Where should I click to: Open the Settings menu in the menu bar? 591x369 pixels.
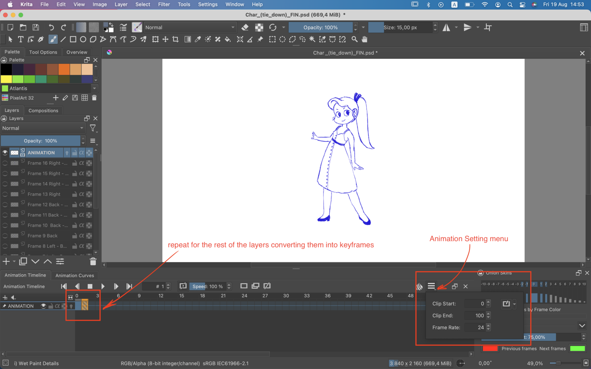[x=207, y=4]
